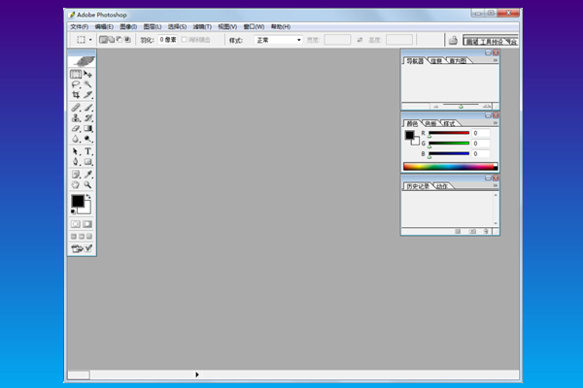This screenshot has width=583, height=388.
Task: Choose the Magic Wand tool
Action: [x=87, y=84]
